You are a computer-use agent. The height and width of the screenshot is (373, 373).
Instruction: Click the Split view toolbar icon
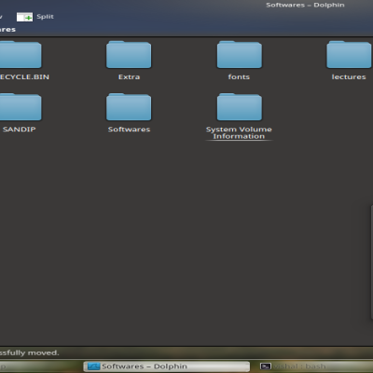(24, 17)
